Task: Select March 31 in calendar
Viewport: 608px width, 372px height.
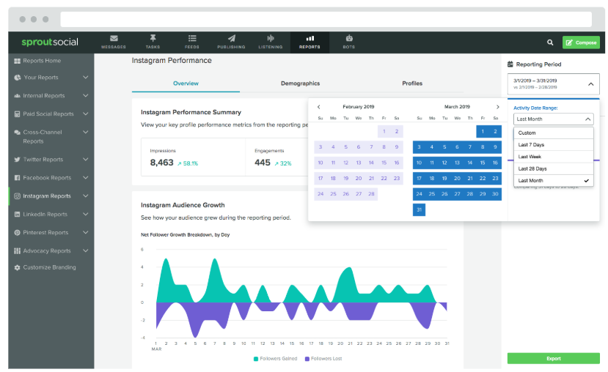Action: pyautogui.click(x=420, y=210)
